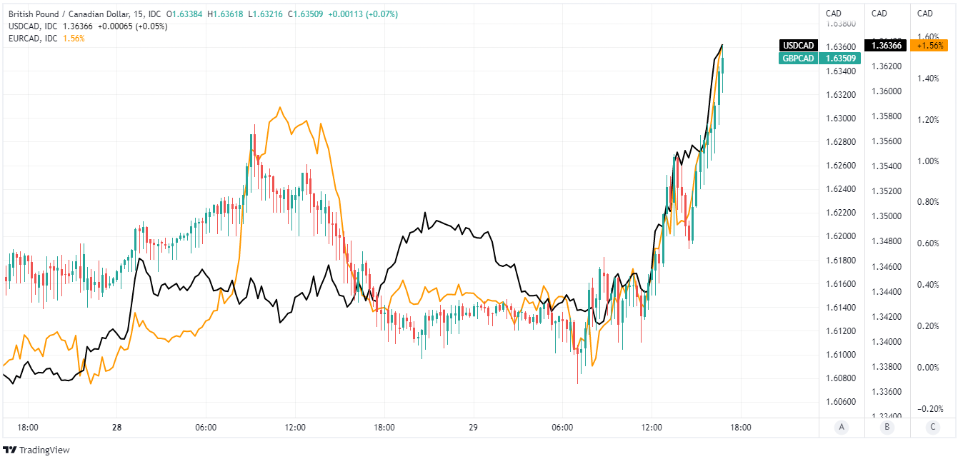Click the 29 date label on time axis
The height and width of the screenshot is (459, 958).
[474, 428]
